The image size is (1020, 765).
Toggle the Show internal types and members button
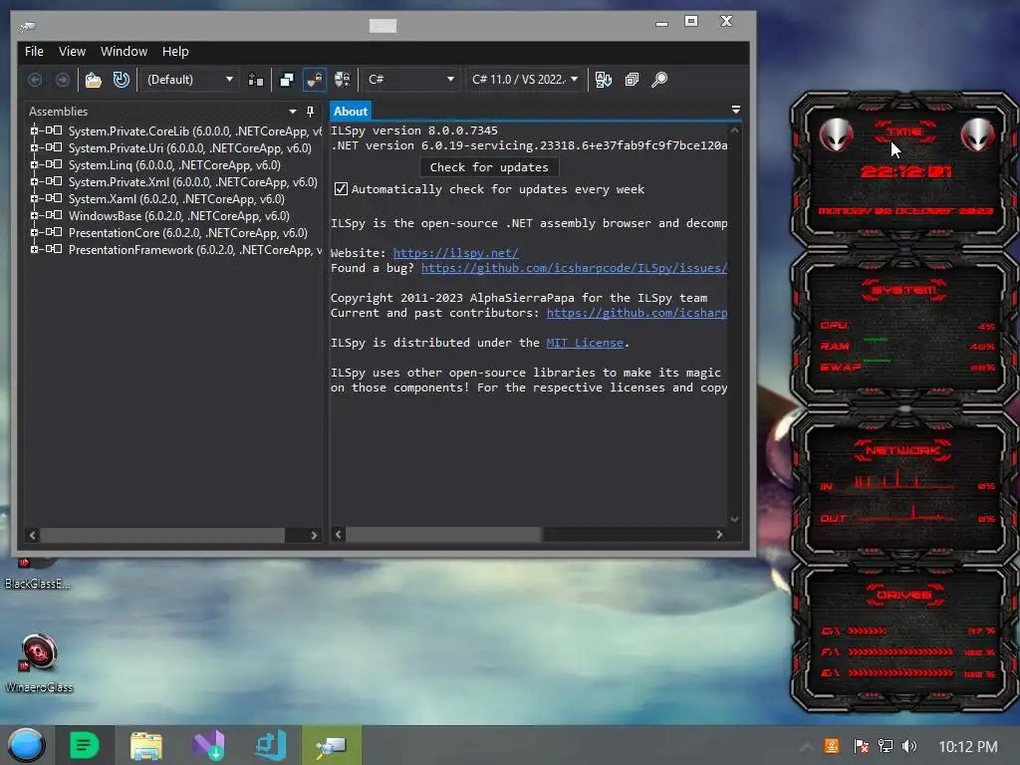[x=314, y=80]
